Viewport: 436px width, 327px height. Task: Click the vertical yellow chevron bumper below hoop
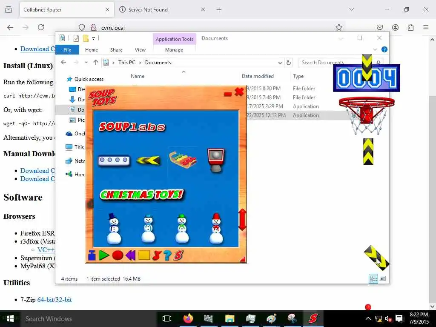click(368, 152)
